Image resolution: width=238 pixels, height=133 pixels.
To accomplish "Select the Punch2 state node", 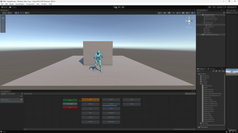I will tap(111, 104).
